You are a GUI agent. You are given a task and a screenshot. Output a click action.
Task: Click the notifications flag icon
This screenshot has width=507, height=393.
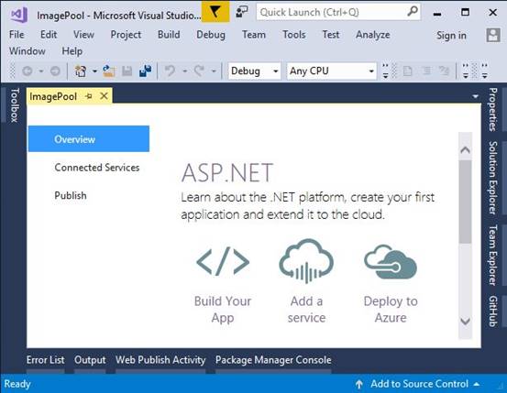(215, 12)
